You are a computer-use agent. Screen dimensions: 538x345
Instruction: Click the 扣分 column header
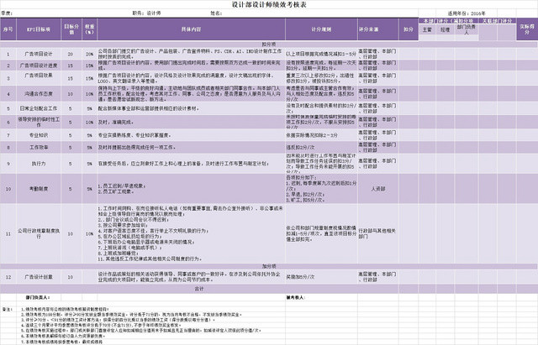[409, 29]
